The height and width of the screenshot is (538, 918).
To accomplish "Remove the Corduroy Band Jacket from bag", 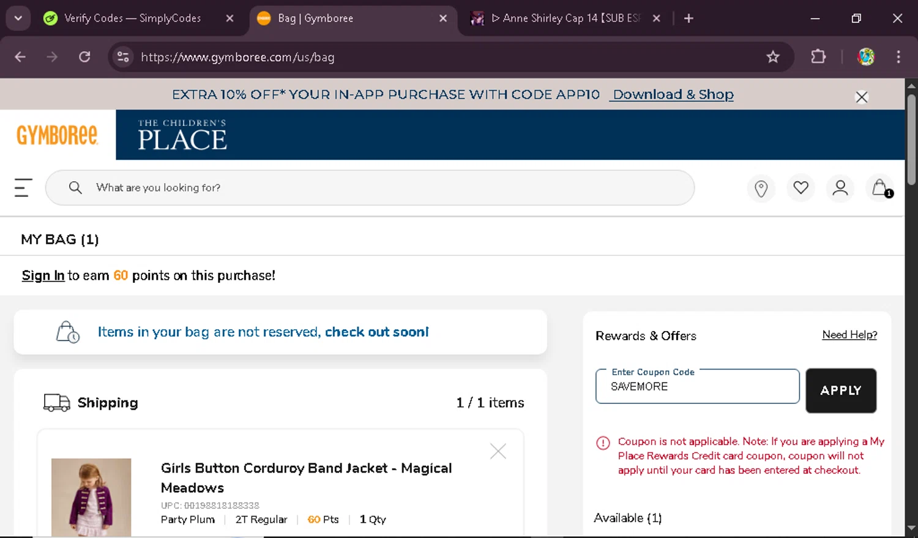I will [x=498, y=452].
